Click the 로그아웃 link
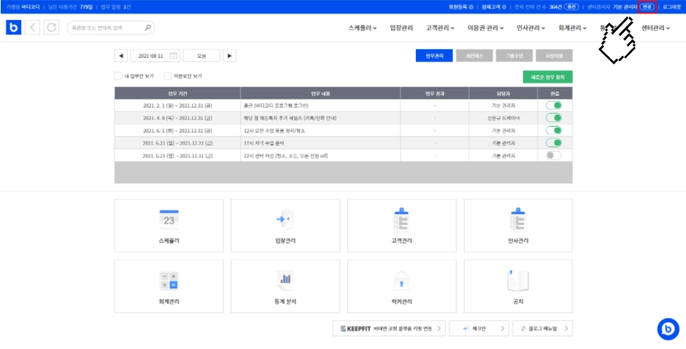Viewport: 686px width, 349px height. [x=672, y=7]
